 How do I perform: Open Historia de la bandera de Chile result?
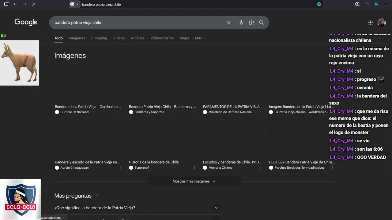(x=154, y=162)
